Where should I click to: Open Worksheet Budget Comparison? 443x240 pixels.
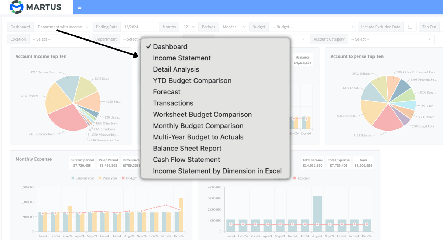216,115
